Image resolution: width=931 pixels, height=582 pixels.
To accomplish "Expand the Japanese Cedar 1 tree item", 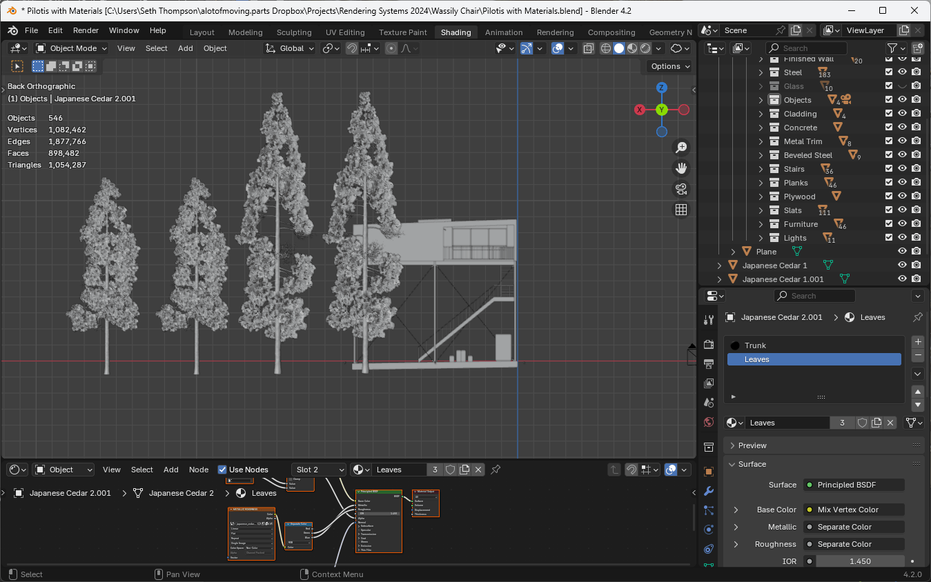I will tap(719, 265).
